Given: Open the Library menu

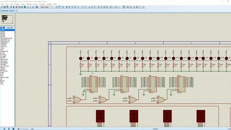Looking at the screenshot, I should (x=35, y=4).
